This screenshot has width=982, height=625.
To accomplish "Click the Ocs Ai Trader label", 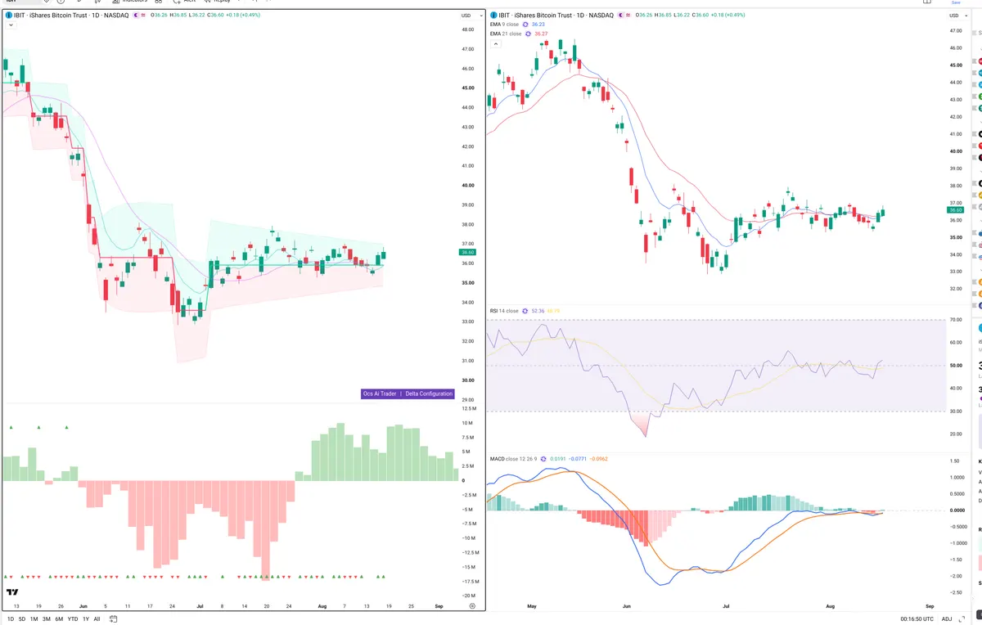I will click(x=380, y=393).
